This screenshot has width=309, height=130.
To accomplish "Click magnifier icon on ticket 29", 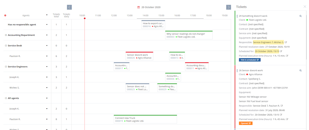I will [x=300, y=16].
